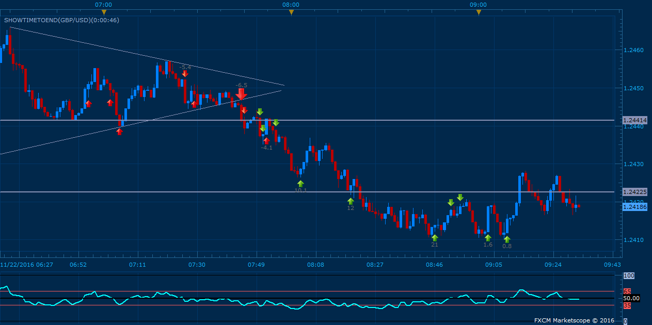Click the yellow 09:00 session marker triangle
This screenshot has width=652, height=325.
[479, 12]
